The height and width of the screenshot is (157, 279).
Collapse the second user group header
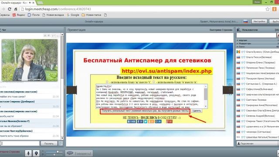pos(258,44)
